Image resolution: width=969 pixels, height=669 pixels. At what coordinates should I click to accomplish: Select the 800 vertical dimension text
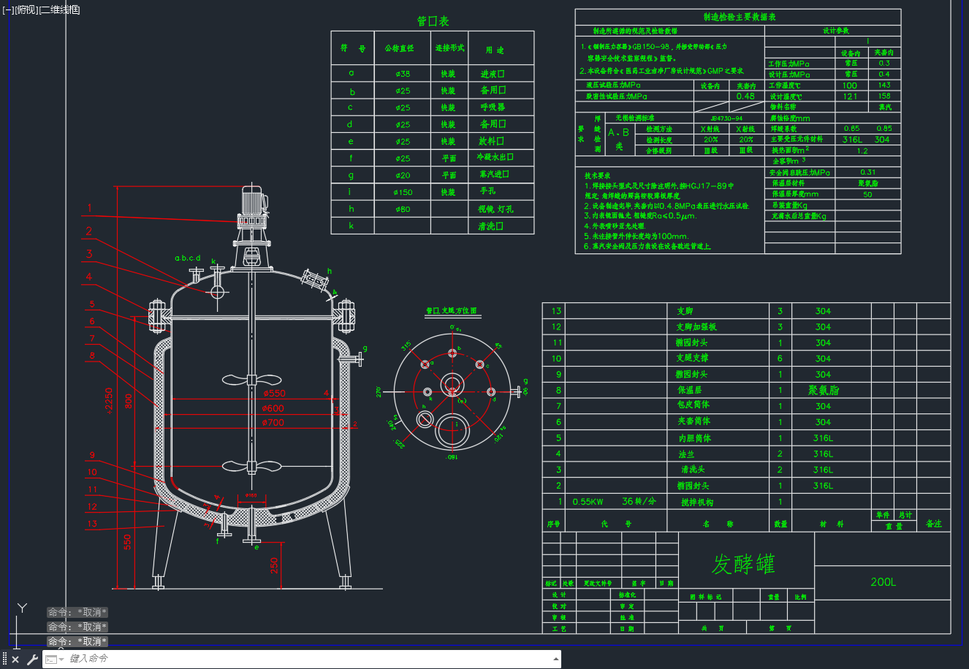click(129, 402)
